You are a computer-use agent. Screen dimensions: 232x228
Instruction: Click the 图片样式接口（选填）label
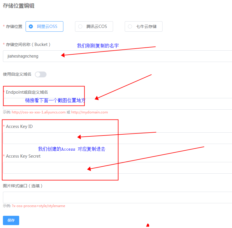pos(23,186)
